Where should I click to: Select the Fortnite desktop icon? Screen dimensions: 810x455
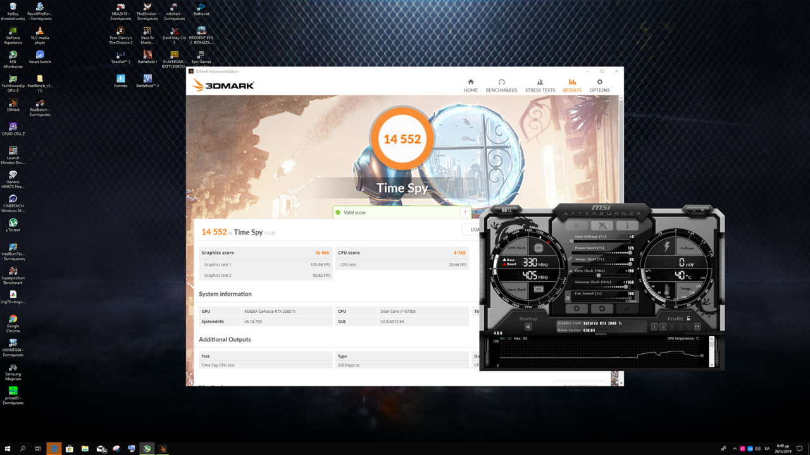120,81
